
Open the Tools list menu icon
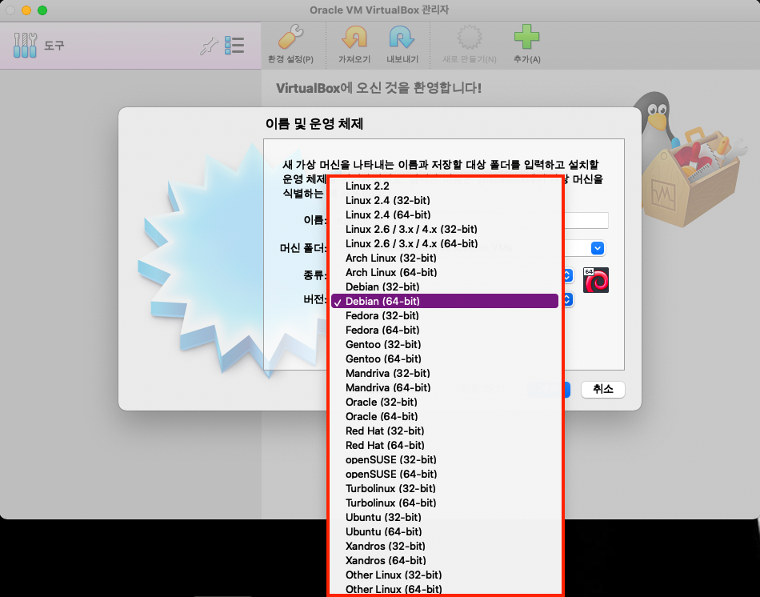234,46
